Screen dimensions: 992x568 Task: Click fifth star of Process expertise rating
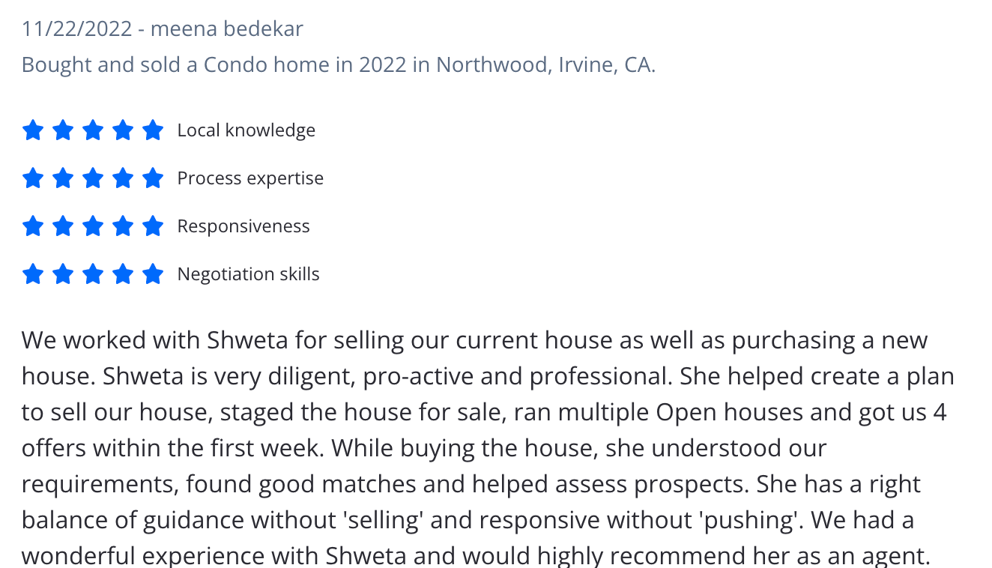click(153, 178)
